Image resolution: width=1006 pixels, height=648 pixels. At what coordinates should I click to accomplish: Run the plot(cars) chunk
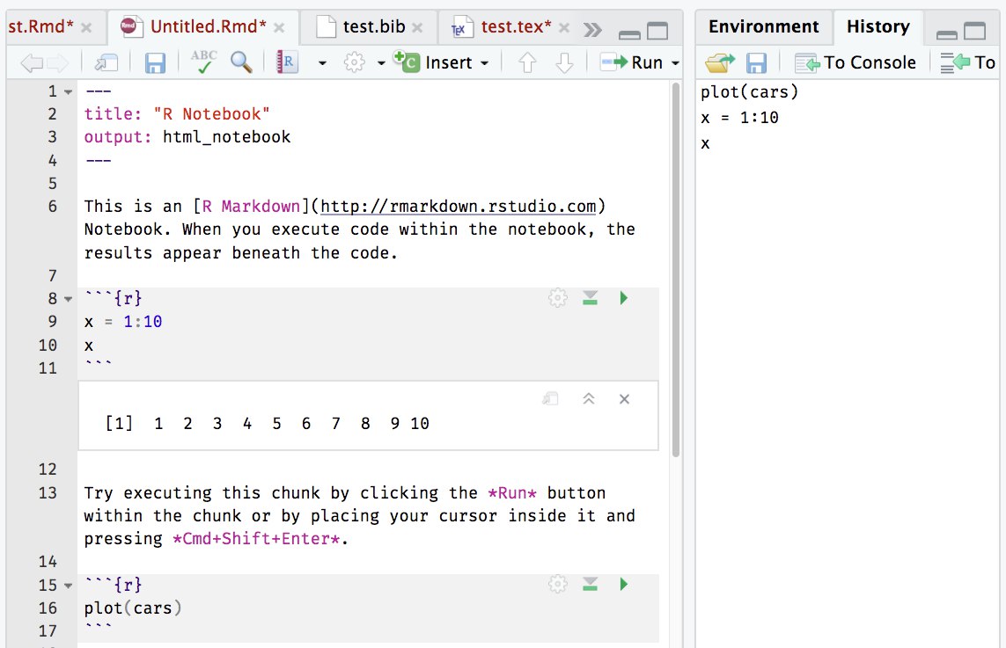[624, 584]
